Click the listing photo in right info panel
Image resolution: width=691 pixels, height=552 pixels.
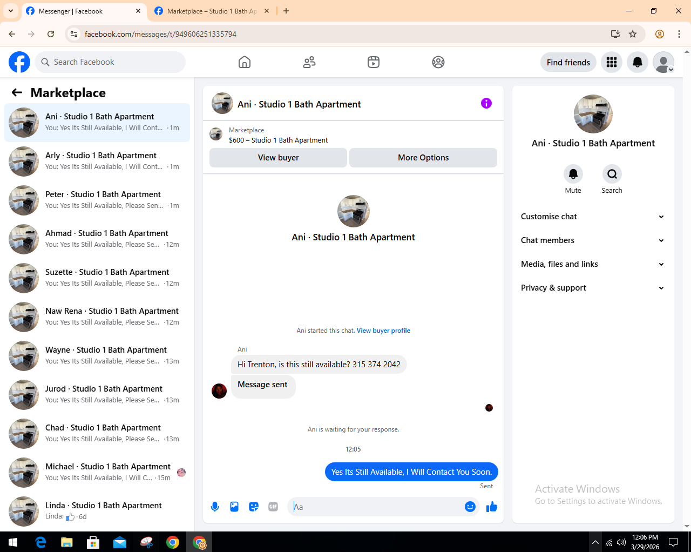coord(593,114)
